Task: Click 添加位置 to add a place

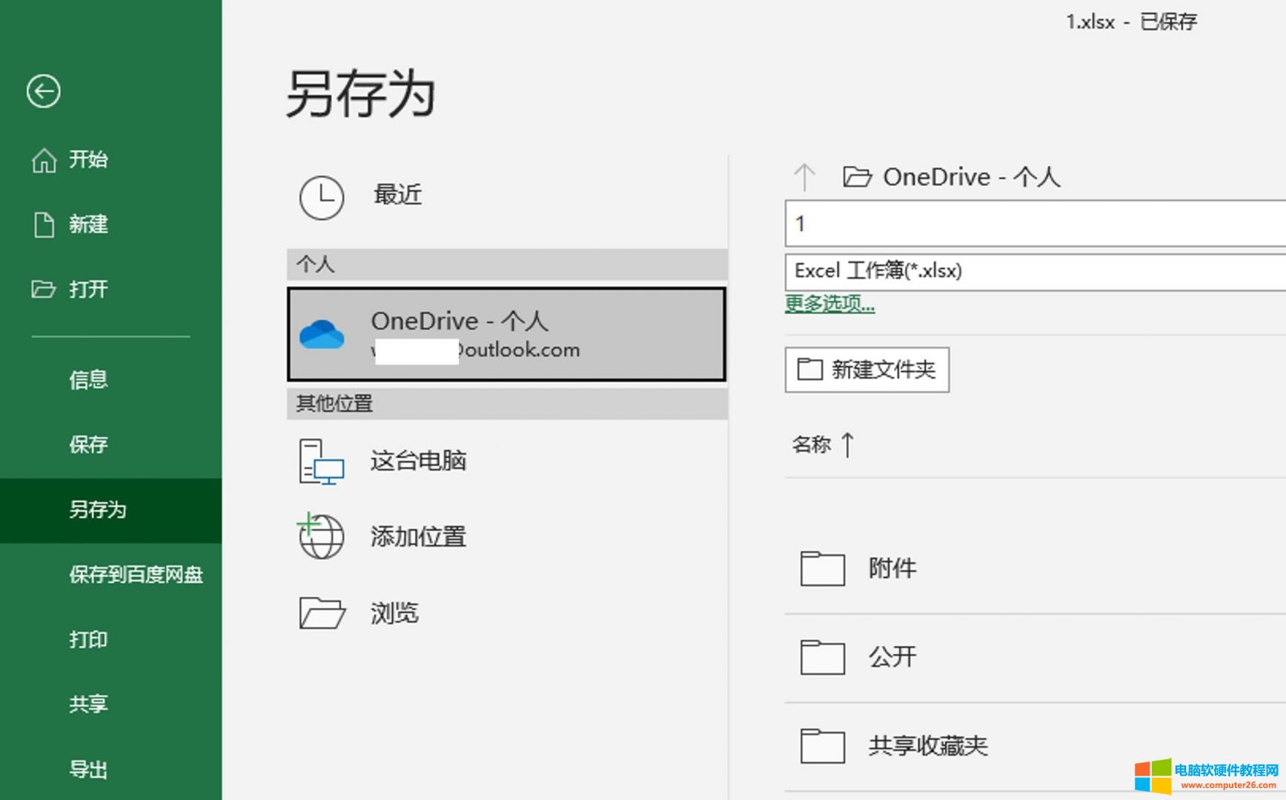Action: [x=417, y=536]
